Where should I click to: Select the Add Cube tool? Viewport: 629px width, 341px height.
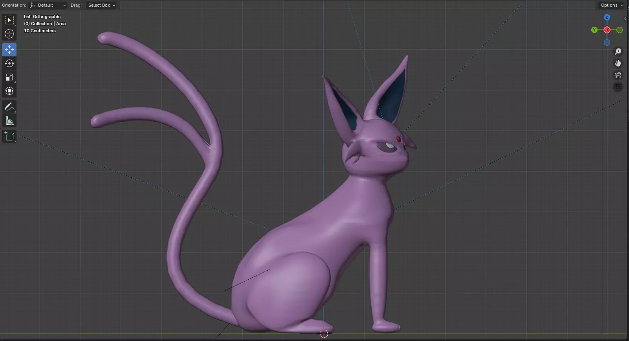[9, 136]
